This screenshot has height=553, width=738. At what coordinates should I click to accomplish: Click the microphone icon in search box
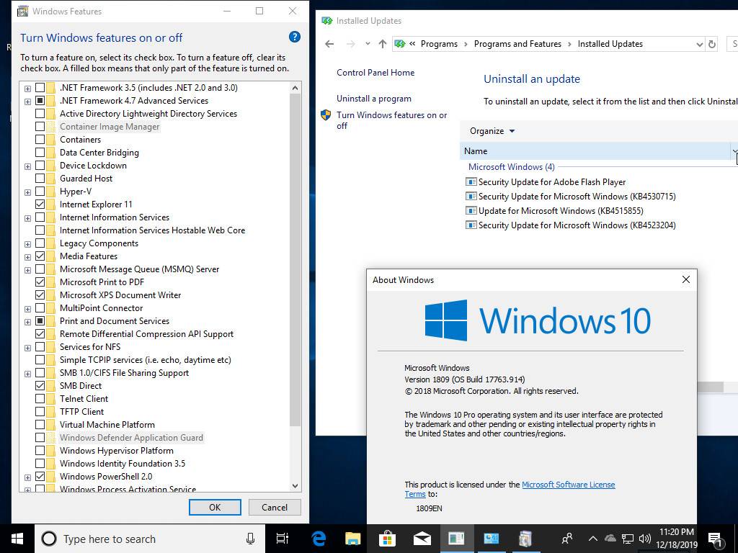pyautogui.click(x=250, y=539)
